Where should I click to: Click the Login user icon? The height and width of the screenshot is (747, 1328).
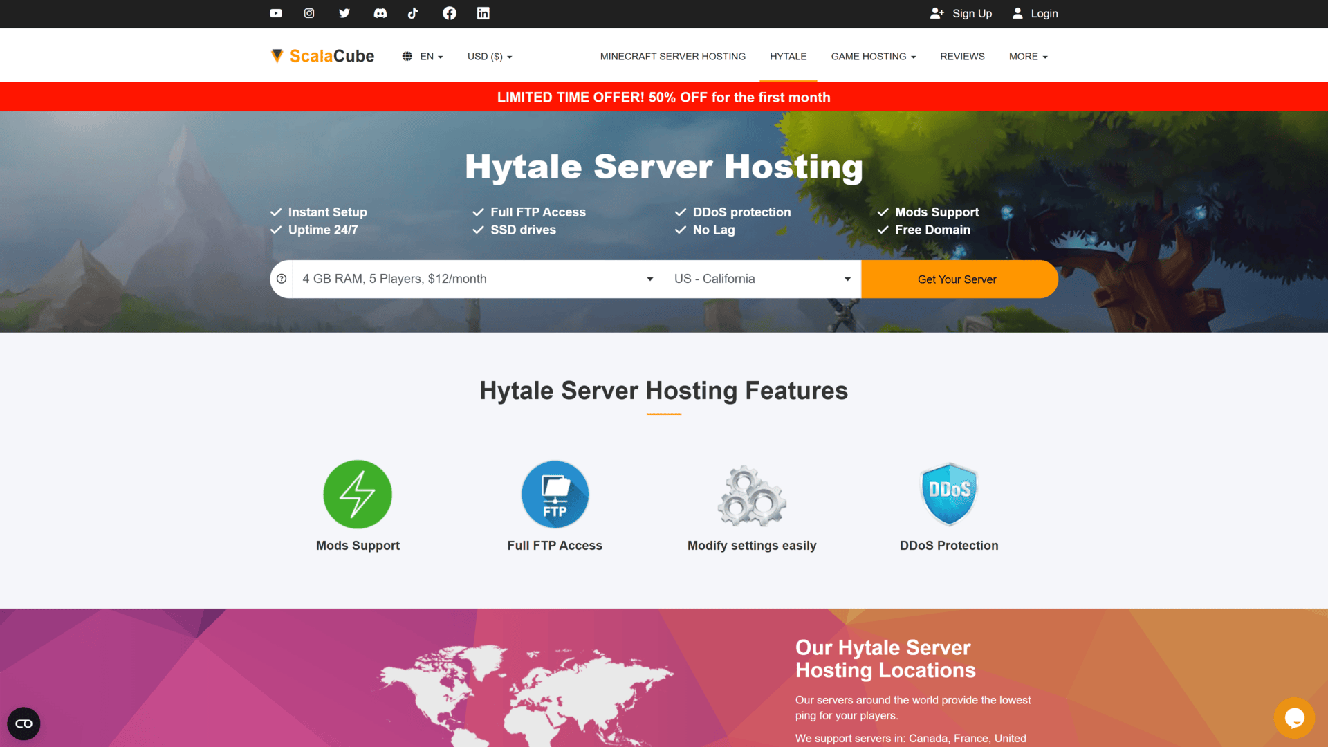click(1017, 13)
